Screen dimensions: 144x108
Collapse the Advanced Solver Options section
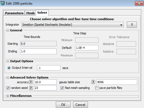[x=8, y=77]
